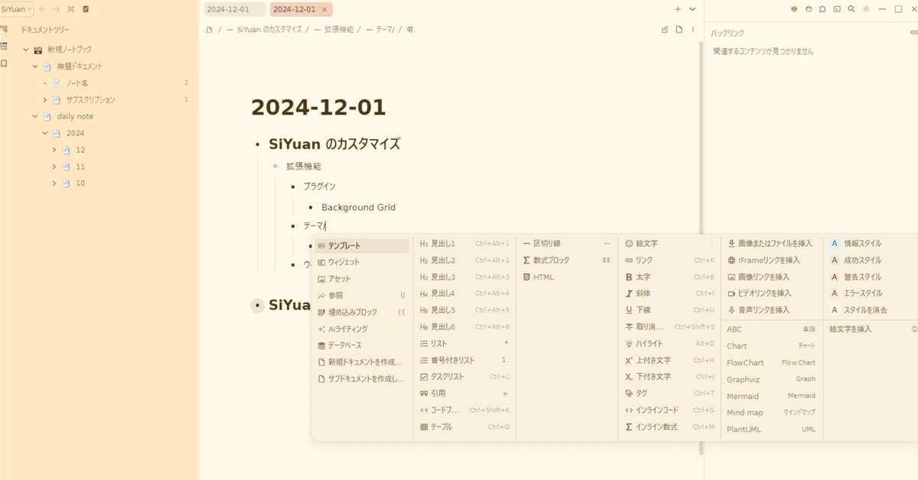918x480 pixels.
Task: Toggle the light/dark appearance sun icon
Action: [865, 9]
